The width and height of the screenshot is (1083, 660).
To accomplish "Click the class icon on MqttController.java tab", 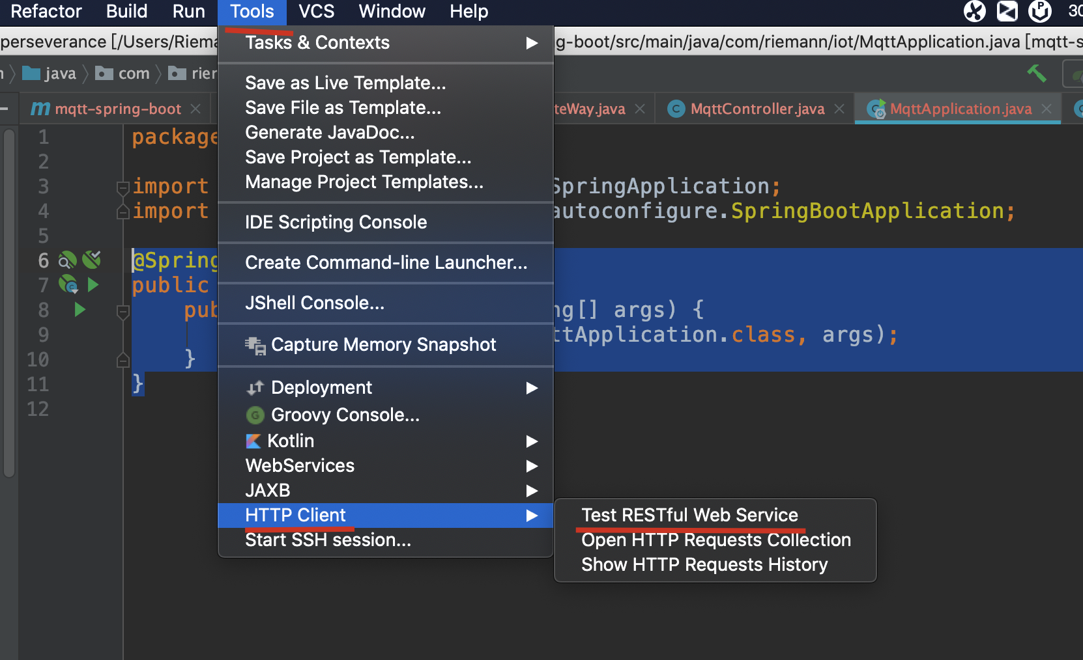I will pyautogui.click(x=676, y=109).
